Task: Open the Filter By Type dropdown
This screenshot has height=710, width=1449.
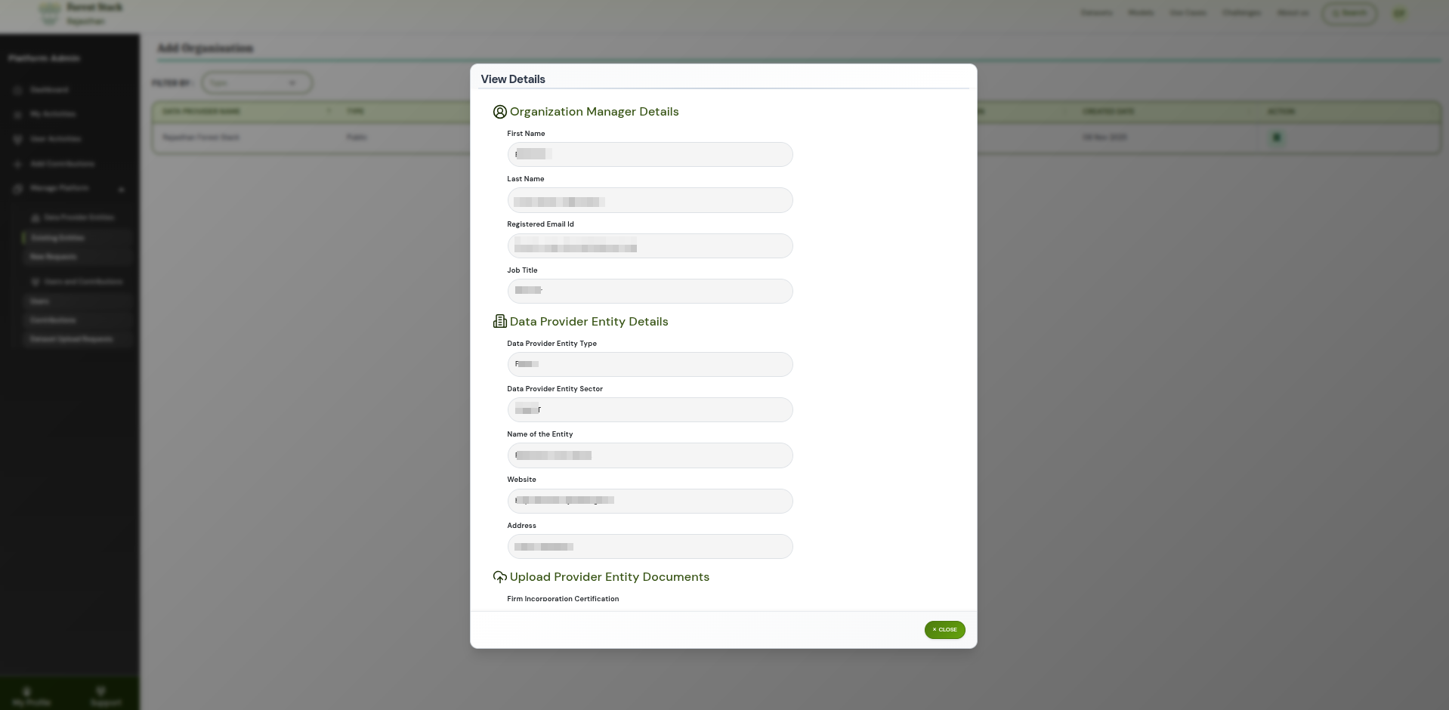Action: coord(256,83)
